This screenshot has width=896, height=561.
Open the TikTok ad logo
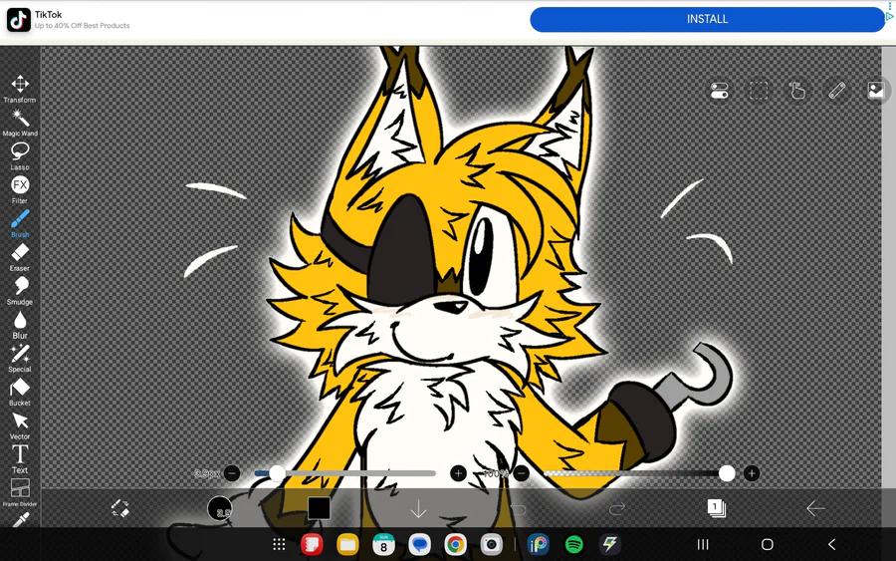point(18,20)
